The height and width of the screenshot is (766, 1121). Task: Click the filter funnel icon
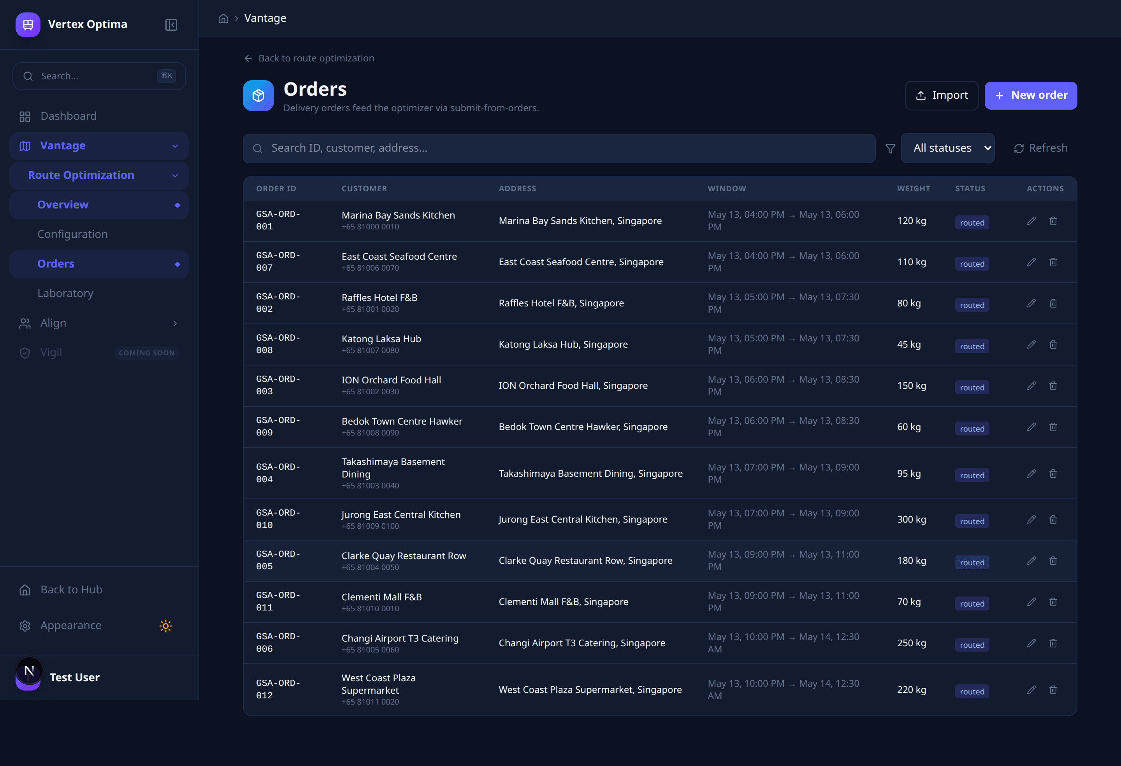891,149
